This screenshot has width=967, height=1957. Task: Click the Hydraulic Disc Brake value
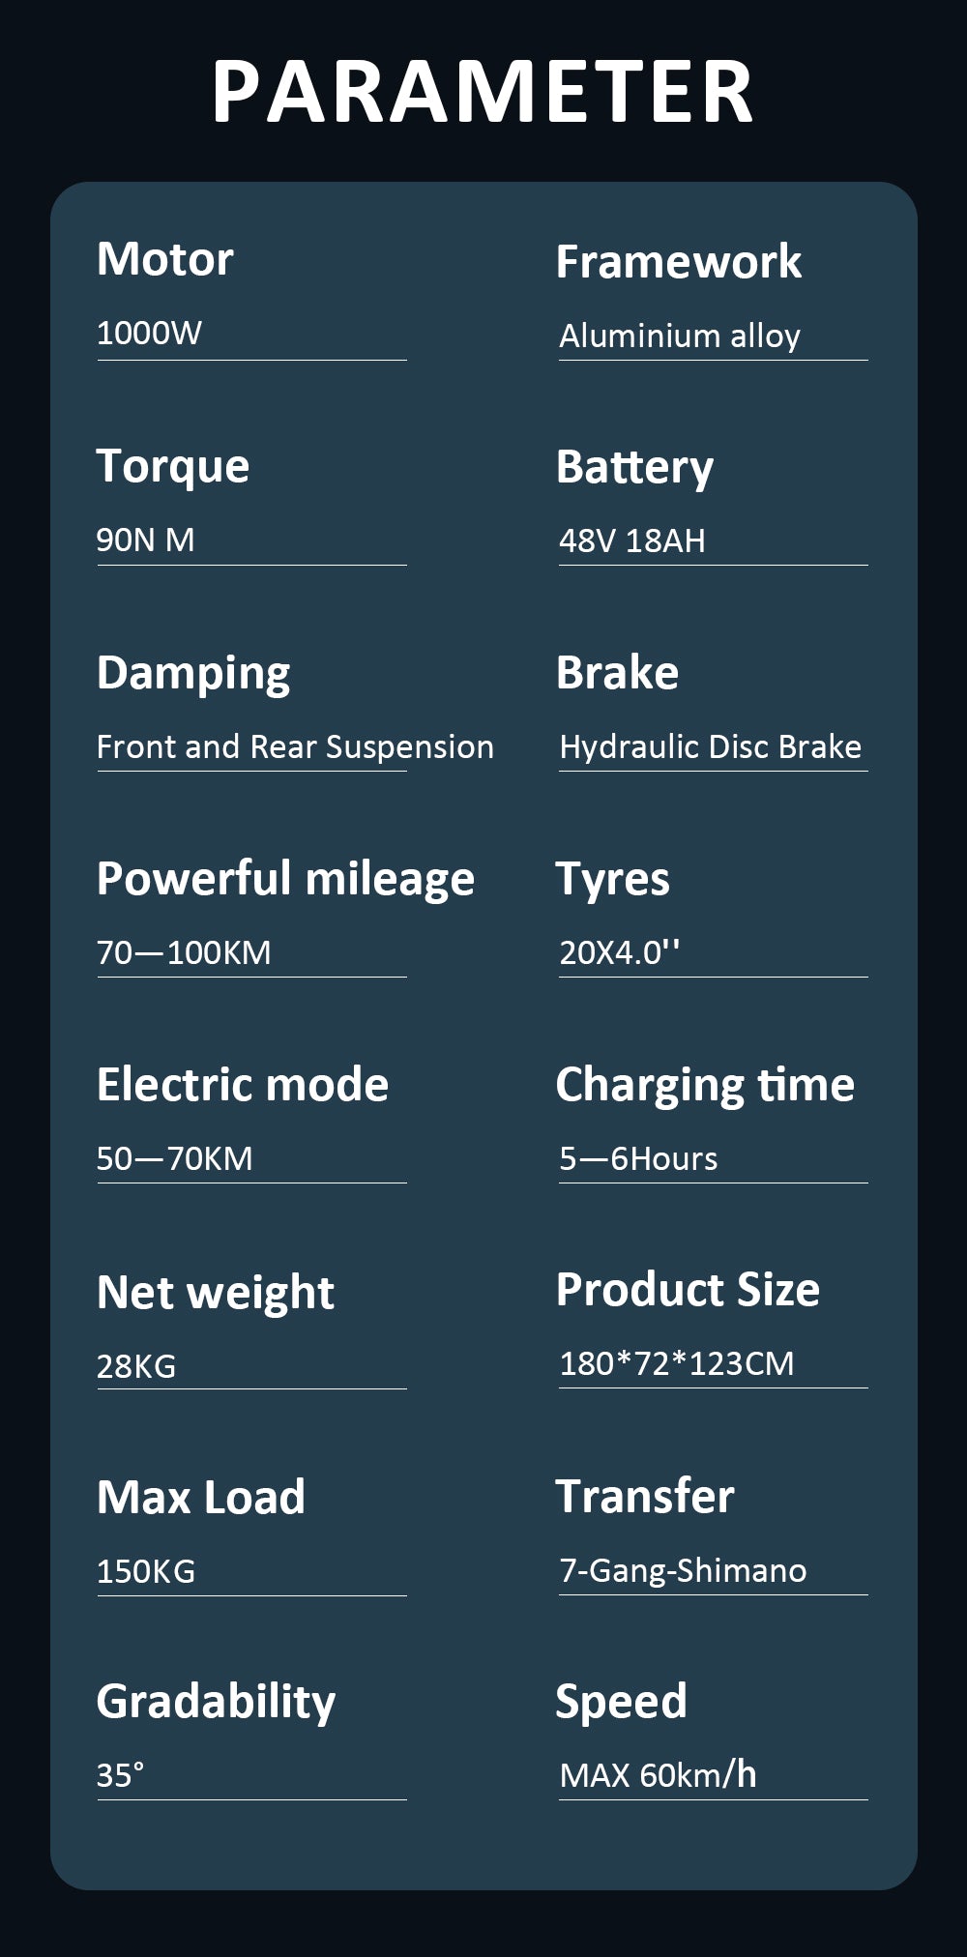(x=711, y=747)
